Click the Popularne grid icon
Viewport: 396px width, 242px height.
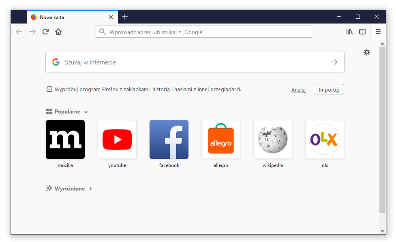[x=49, y=111]
